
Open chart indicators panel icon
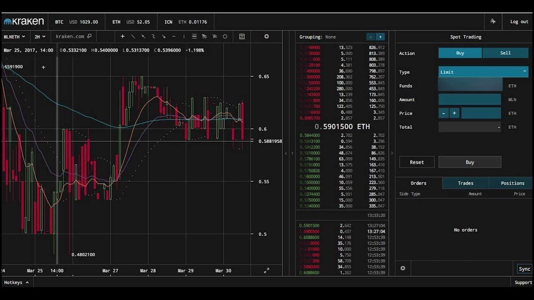242,37
